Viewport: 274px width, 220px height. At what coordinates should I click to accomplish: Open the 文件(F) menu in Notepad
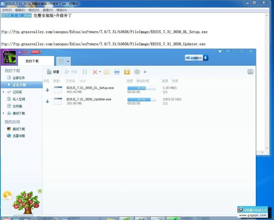pyautogui.click(x=7, y=10)
